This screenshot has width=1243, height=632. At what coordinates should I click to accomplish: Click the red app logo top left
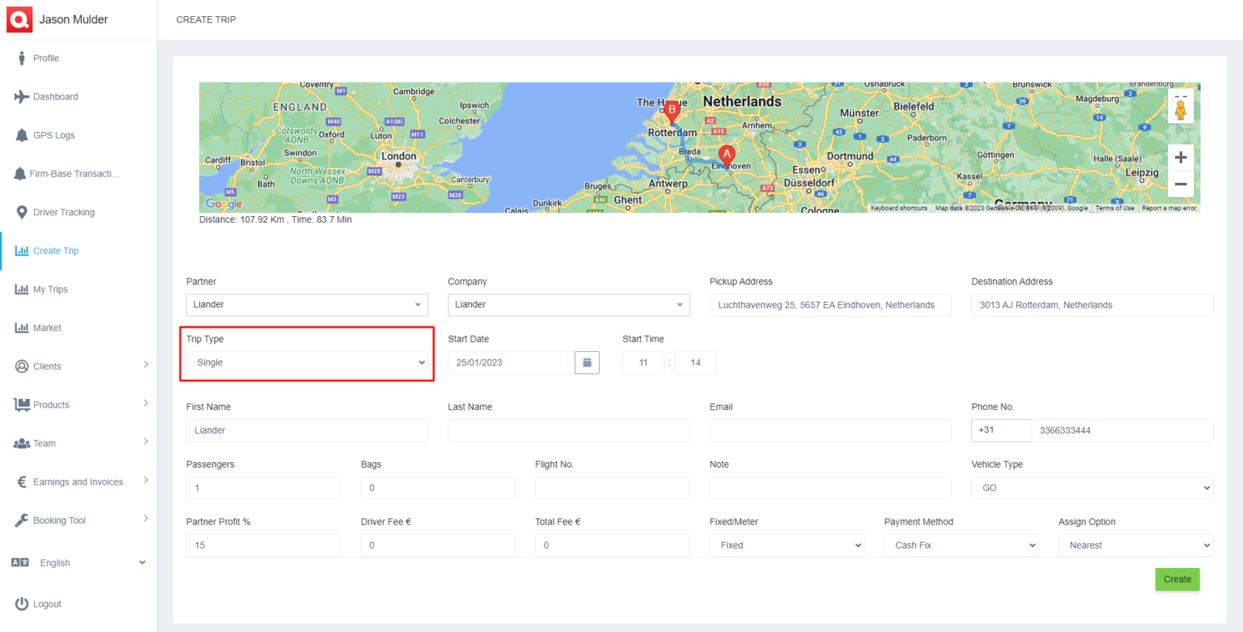[18, 19]
